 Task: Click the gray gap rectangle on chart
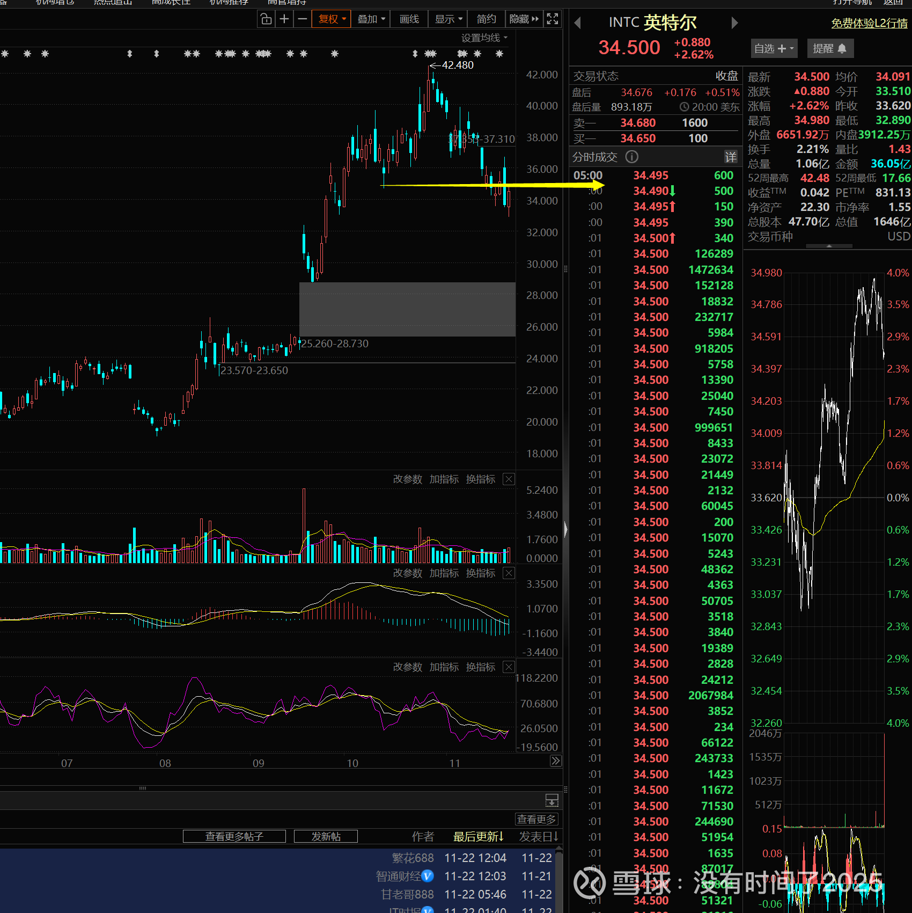407,309
